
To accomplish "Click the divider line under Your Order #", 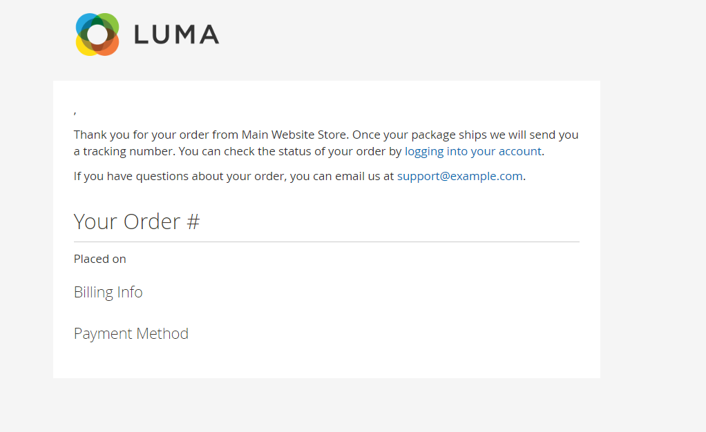I will pyautogui.click(x=327, y=242).
